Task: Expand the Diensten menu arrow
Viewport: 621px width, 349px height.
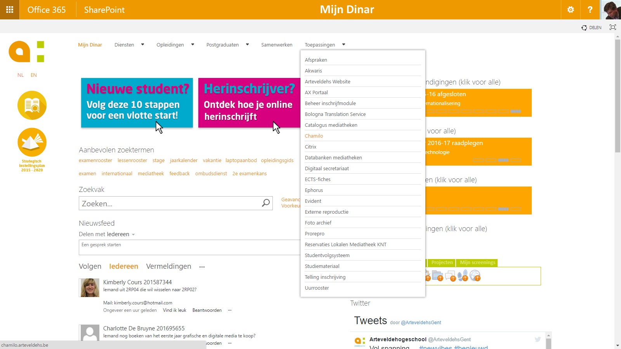Action: pos(142,45)
